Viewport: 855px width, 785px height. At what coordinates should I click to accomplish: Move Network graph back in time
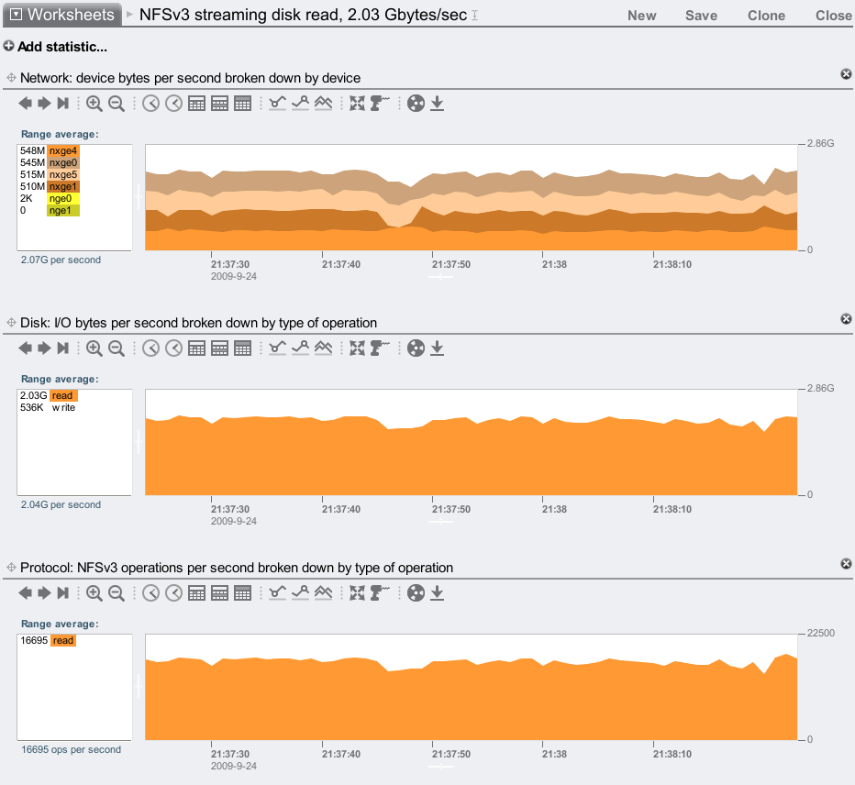pos(25,104)
